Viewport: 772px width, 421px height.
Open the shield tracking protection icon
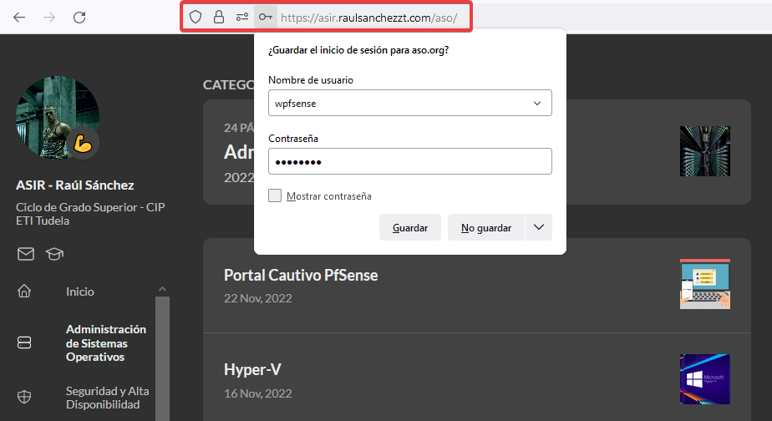(x=196, y=17)
